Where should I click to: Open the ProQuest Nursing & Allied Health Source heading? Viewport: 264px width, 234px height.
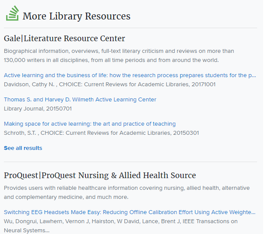coord(100,175)
